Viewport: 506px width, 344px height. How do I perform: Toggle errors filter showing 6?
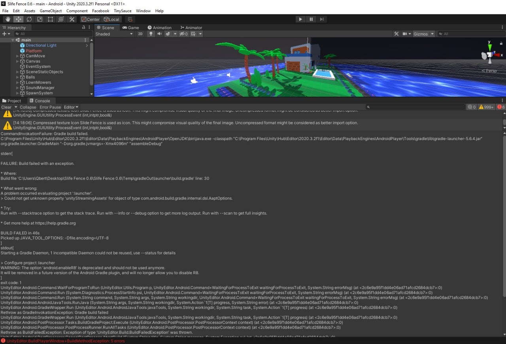tap(500, 107)
